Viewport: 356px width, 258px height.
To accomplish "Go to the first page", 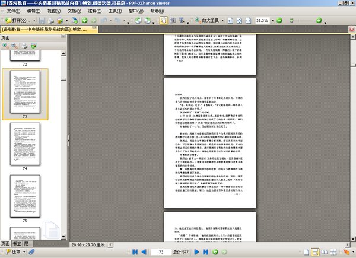I will coord(135,252).
